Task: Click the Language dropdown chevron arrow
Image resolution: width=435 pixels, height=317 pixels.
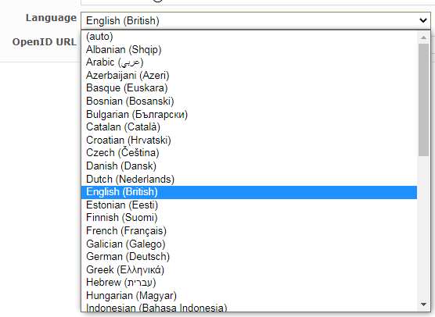Action: [422, 20]
